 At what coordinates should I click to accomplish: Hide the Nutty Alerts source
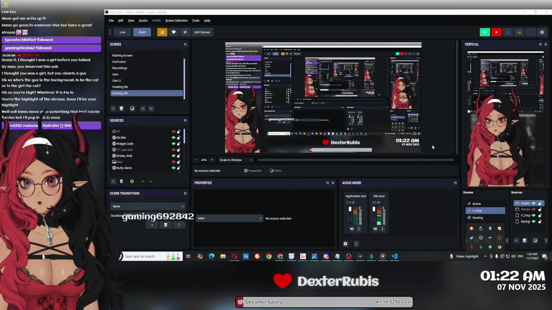pos(173,168)
